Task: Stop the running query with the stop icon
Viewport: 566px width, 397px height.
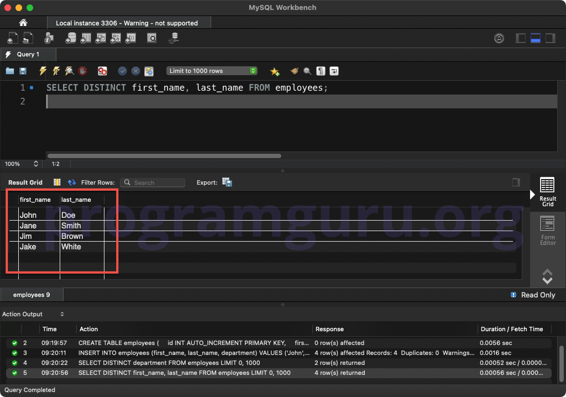Action: (82, 71)
